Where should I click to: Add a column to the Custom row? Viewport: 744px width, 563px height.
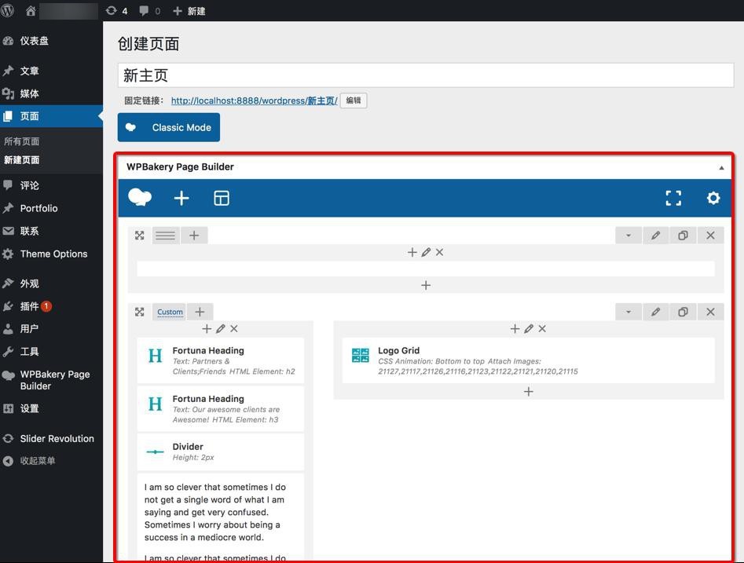(x=200, y=312)
